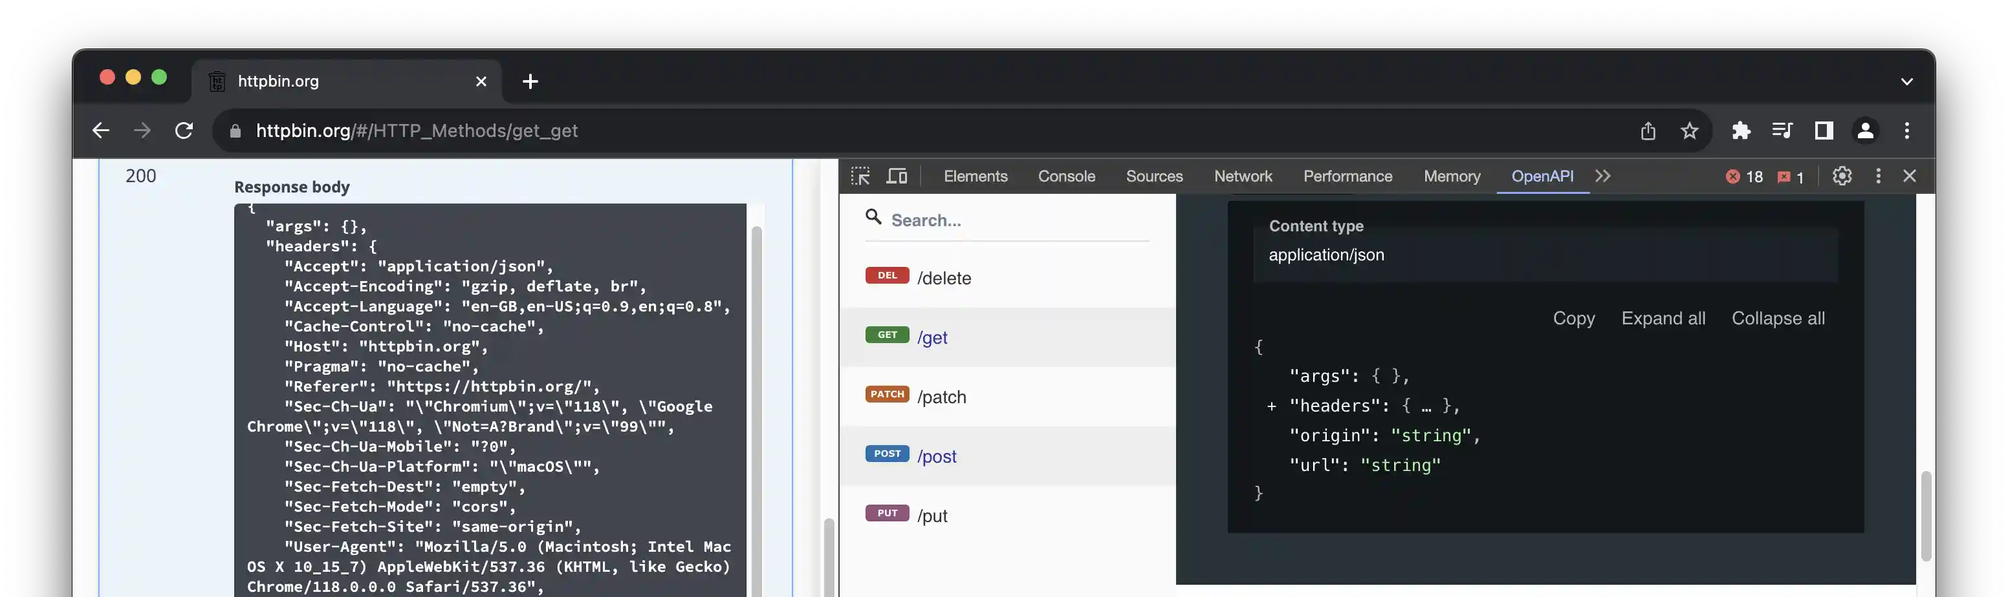Click the "Cache-Control" header line

(414, 326)
